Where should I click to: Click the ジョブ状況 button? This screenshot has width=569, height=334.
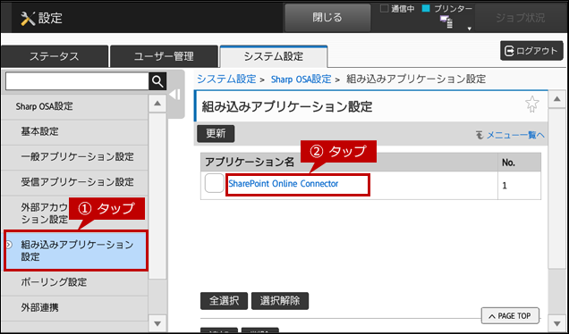[x=520, y=18]
